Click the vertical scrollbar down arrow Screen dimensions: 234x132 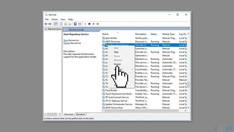pos(188,108)
